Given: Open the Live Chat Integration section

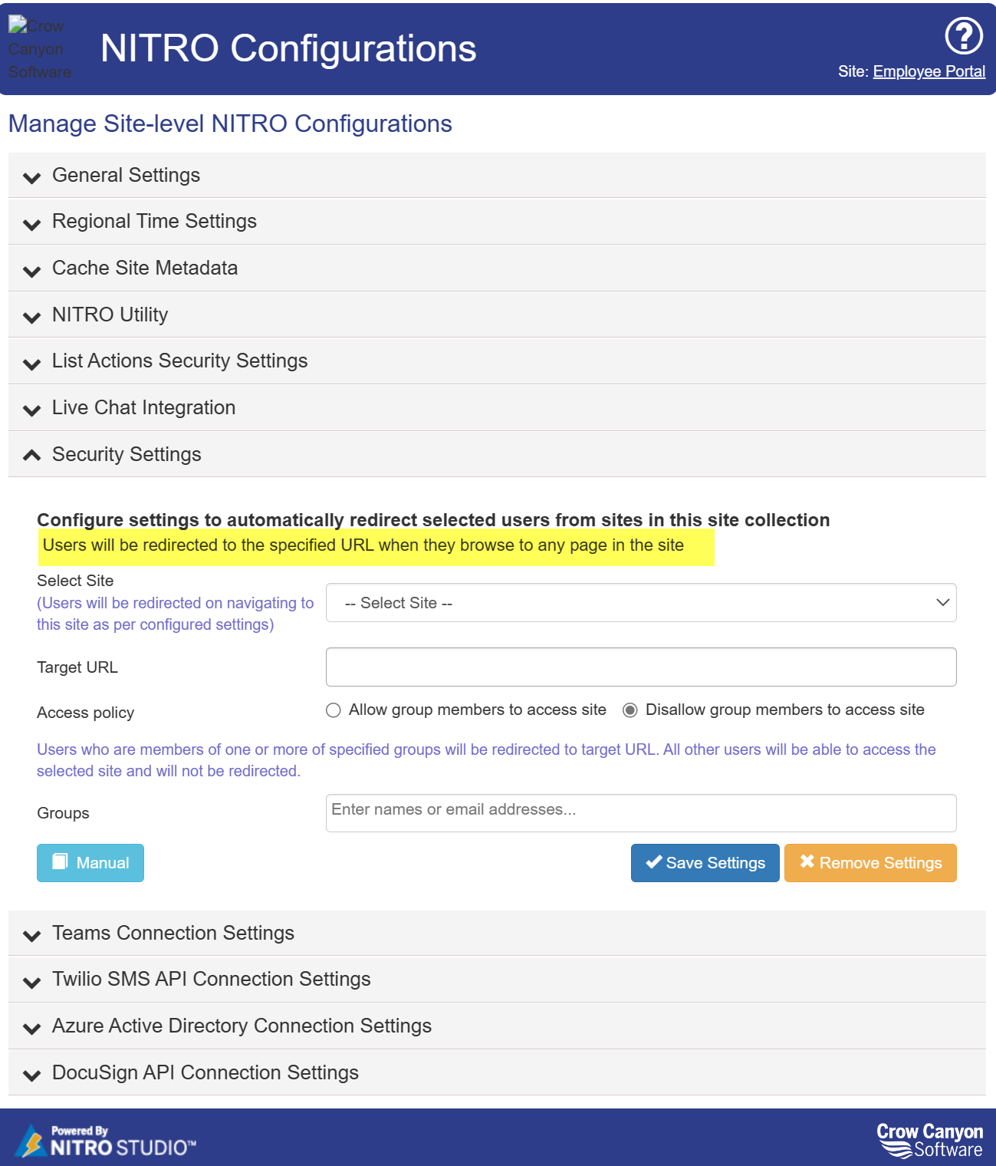Looking at the screenshot, I should (143, 408).
